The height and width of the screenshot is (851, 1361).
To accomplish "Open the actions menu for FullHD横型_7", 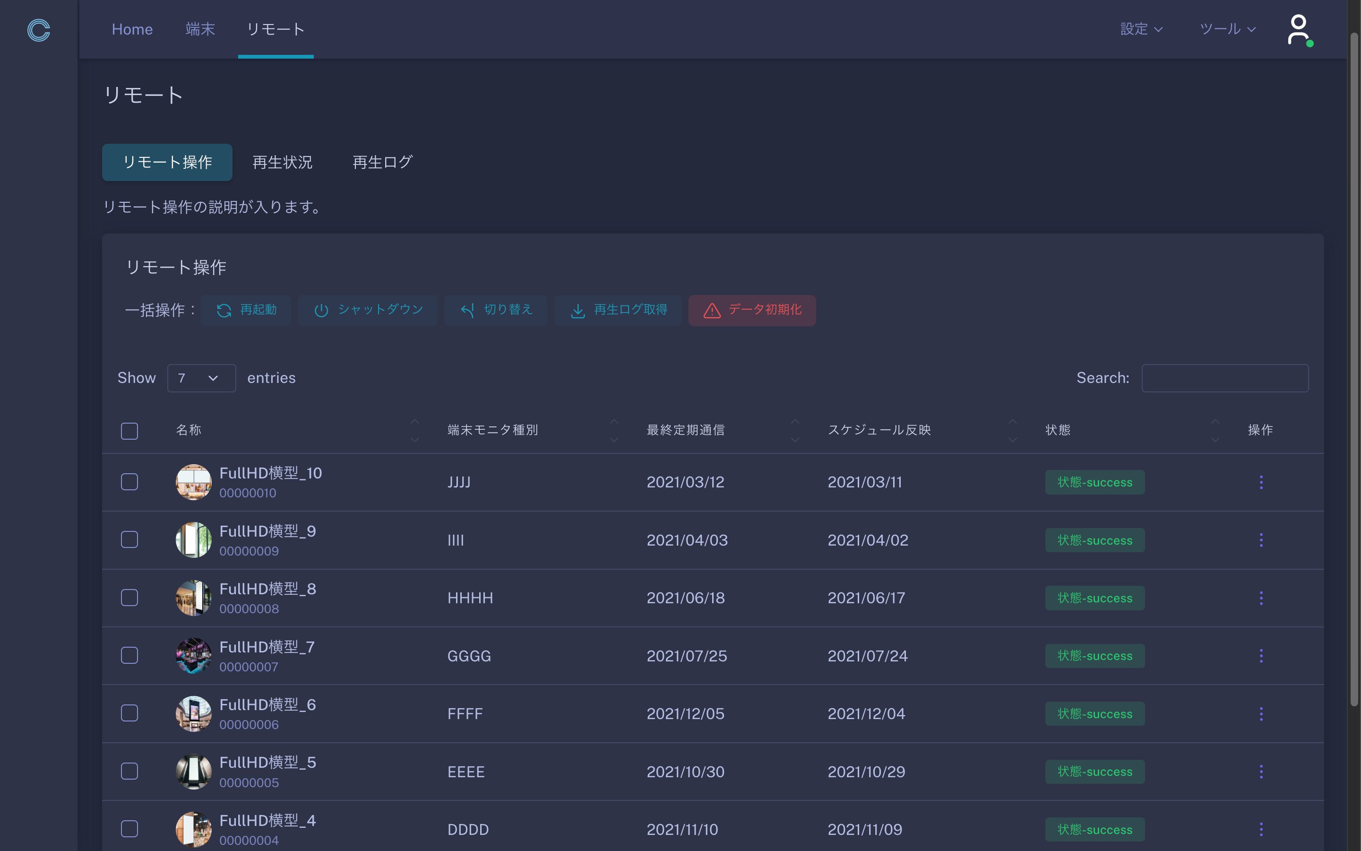I will tap(1261, 656).
